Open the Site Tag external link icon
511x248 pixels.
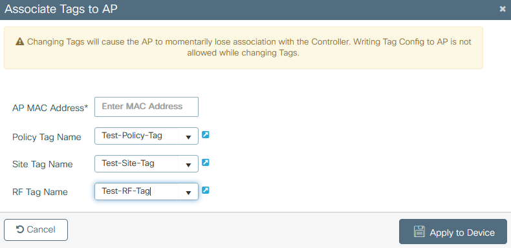(x=205, y=162)
